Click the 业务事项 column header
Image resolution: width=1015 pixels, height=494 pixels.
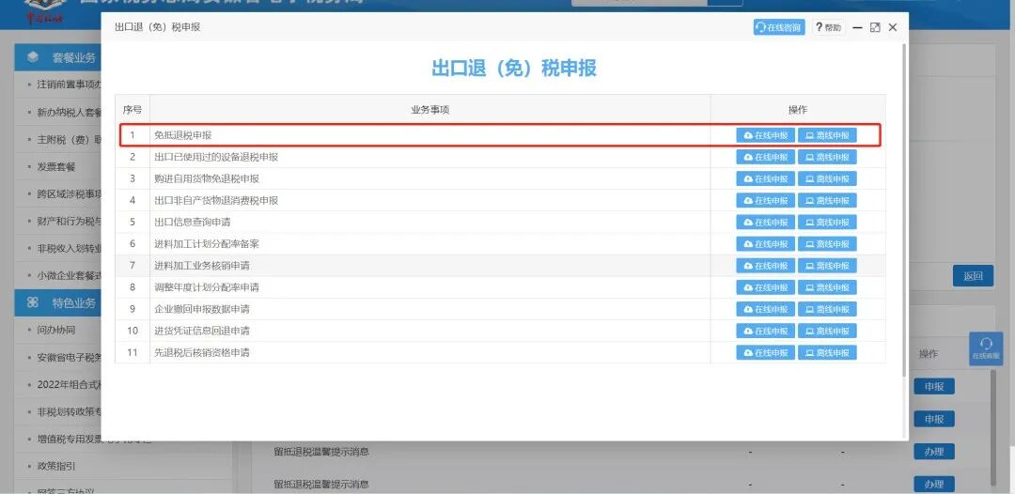429,110
